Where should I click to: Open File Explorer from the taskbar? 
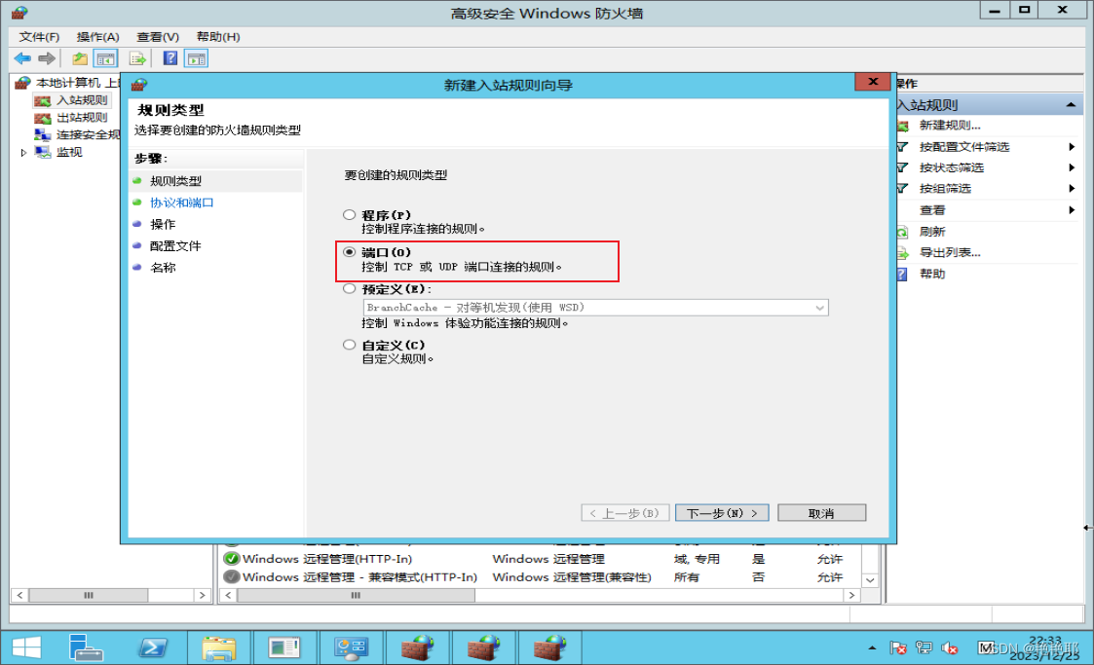[219, 647]
